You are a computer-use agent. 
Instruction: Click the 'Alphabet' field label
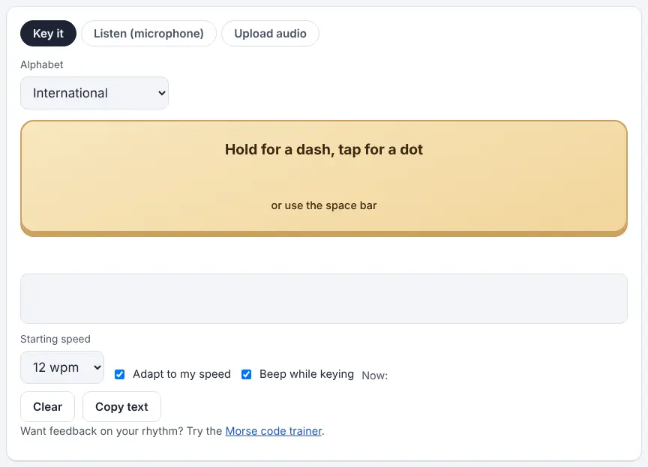click(x=42, y=64)
